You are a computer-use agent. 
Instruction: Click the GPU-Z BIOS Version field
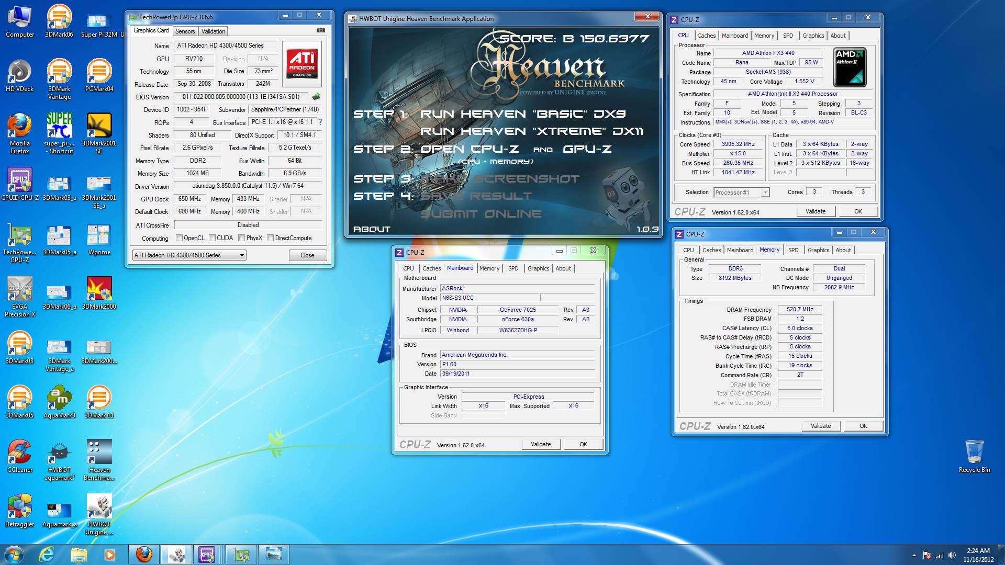click(x=241, y=97)
